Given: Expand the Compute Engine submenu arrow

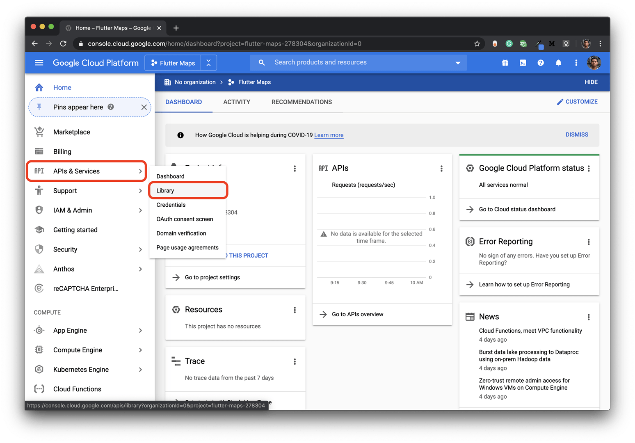Looking at the screenshot, I should pos(140,350).
